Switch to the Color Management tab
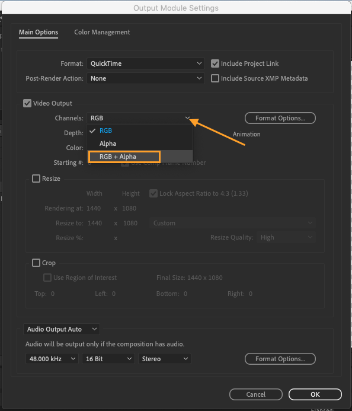The image size is (352, 411). pos(102,32)
